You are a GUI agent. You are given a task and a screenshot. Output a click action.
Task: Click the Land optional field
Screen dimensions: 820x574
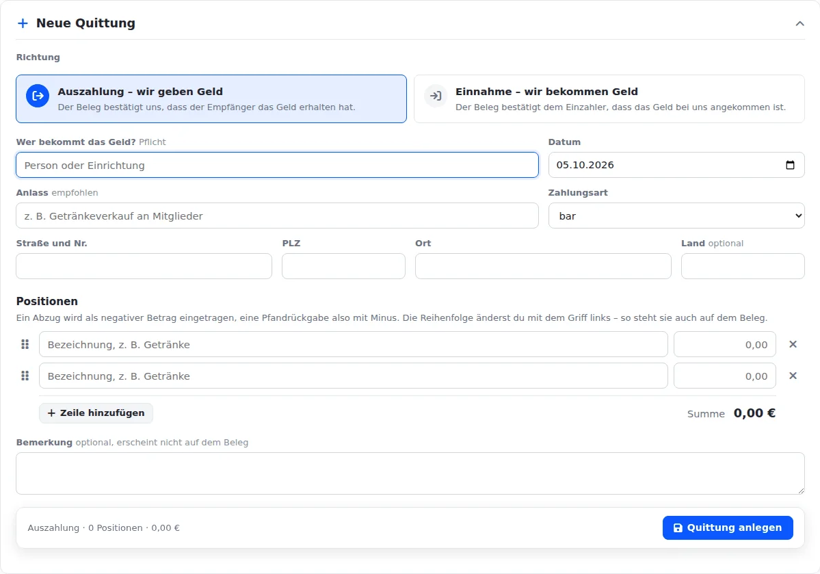pos(743,266)
